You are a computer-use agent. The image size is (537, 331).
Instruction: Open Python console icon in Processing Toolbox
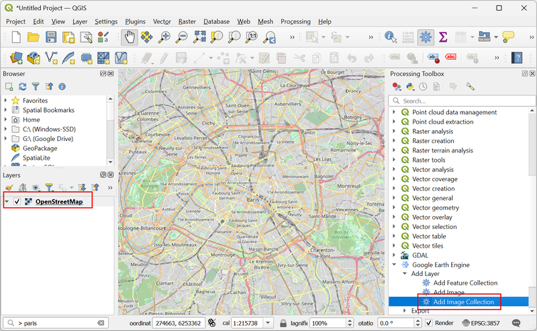click(409, 87)
